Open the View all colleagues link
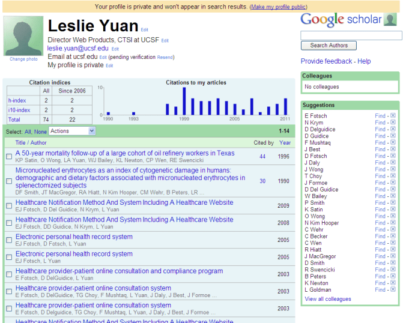The image size is (406, 323). pos(328,299)
